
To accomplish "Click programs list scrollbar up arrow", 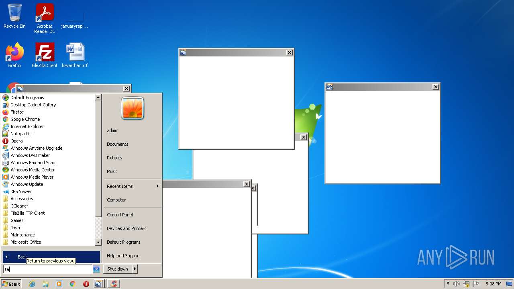I will tap(98, 97).
